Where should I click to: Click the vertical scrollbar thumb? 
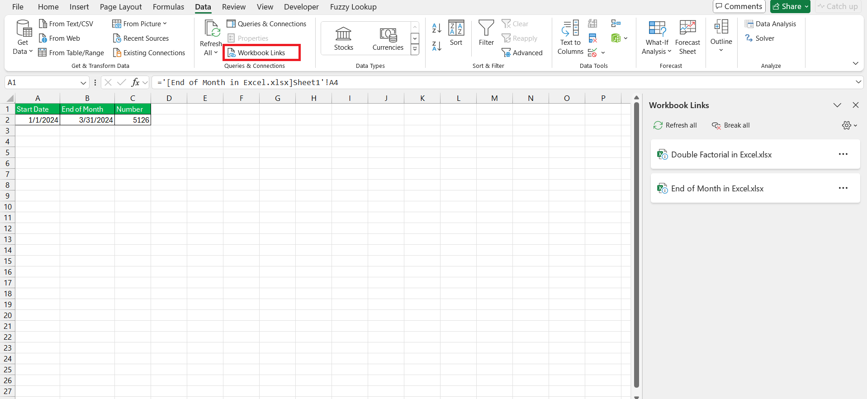[636, 245]
